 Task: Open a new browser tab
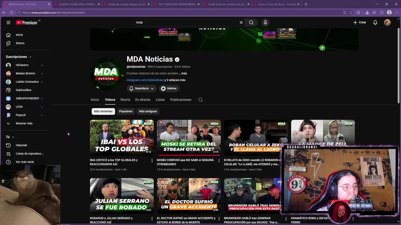point(306,4)
